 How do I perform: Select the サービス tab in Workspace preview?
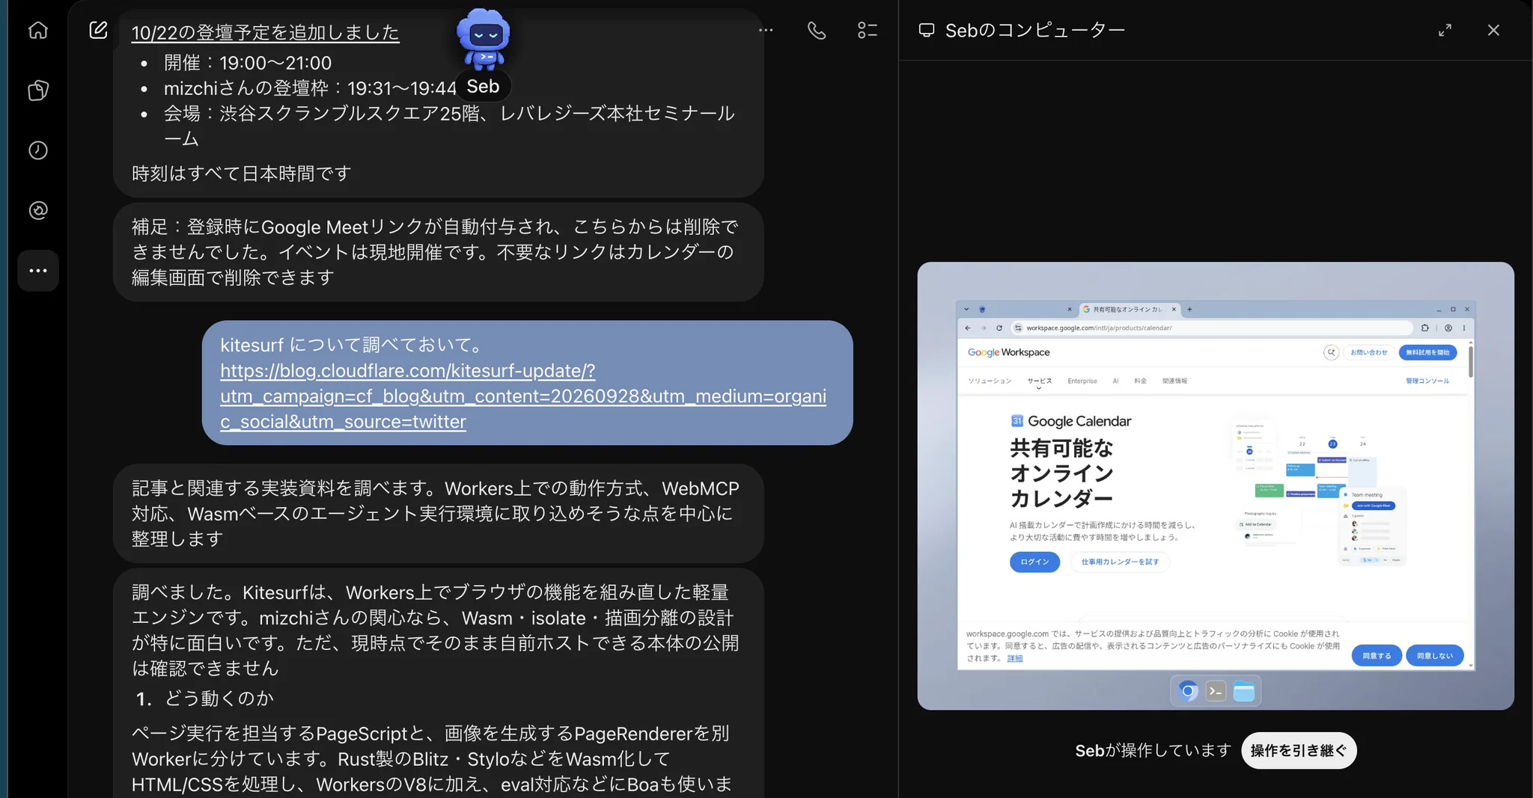coord(1039,381)
